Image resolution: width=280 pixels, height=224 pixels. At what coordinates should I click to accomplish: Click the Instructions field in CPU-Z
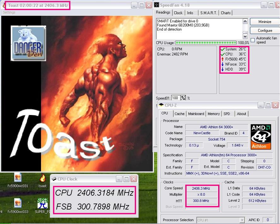(229, 173)
